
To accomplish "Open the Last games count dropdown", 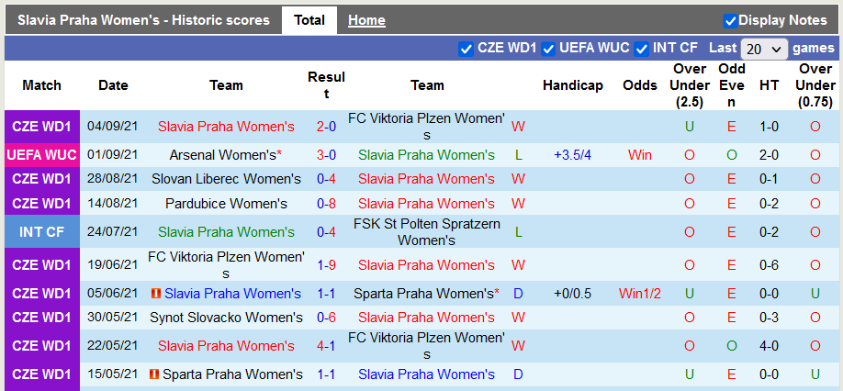I will (x=764, y=49).
